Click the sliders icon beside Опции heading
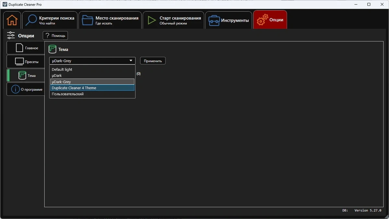The image size is (389, 219). (11, 35)
